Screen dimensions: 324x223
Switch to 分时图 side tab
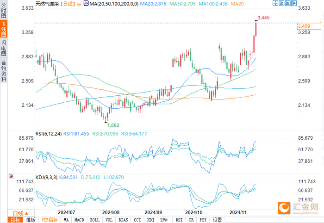click(x=4, y=10)
